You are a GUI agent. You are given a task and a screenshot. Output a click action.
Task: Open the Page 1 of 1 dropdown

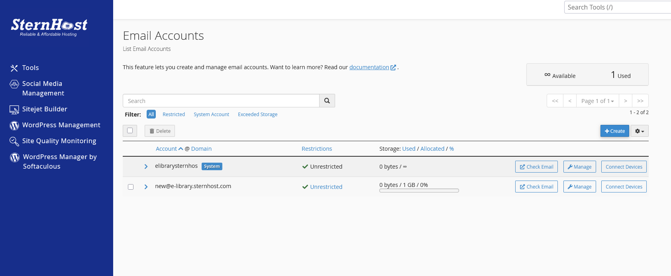click(597, 101)
